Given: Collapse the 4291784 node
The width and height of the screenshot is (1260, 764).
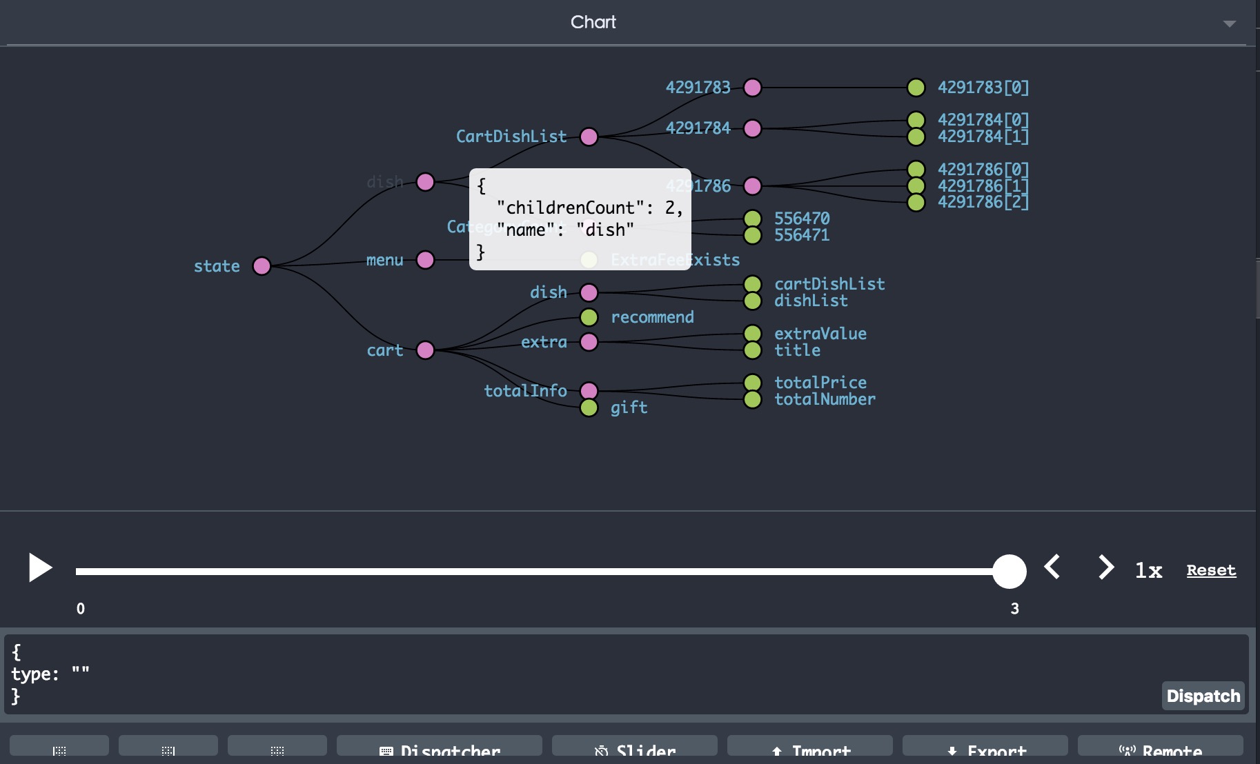Looking at the screenshot, I should 753,128.
